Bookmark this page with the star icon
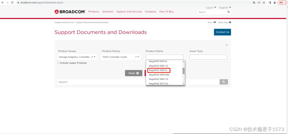Image resolution: width=288 pixels, height=134 pixels. 264,2
